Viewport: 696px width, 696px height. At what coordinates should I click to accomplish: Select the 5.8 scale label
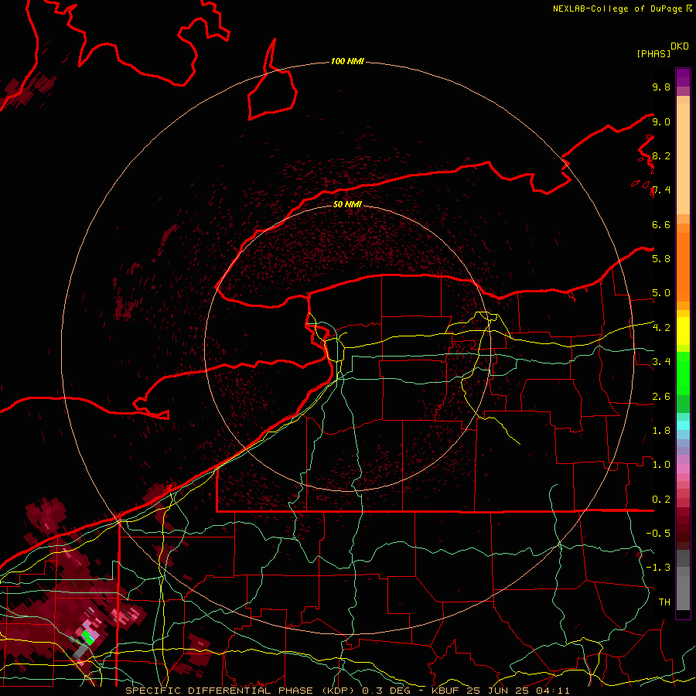pyautogui.click(x=661, y=259)
